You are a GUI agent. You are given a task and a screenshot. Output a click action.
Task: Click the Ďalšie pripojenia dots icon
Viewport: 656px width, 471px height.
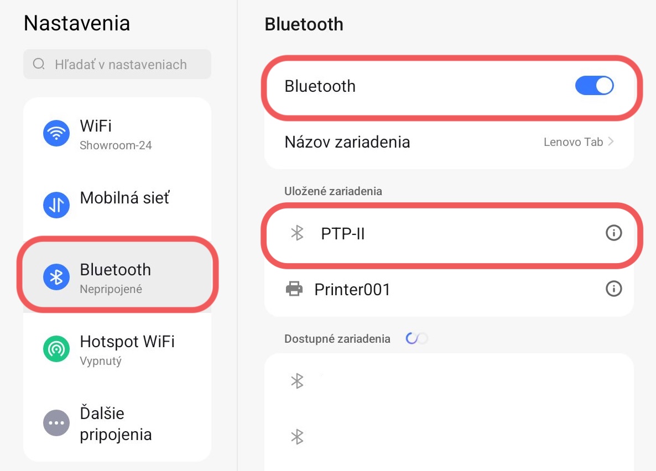click(x=56, y=423)
